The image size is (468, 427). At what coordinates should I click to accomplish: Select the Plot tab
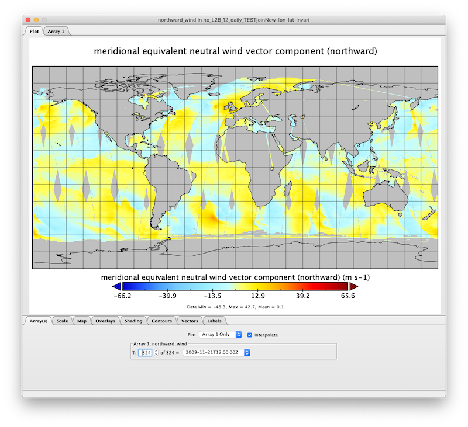[34, 31]
